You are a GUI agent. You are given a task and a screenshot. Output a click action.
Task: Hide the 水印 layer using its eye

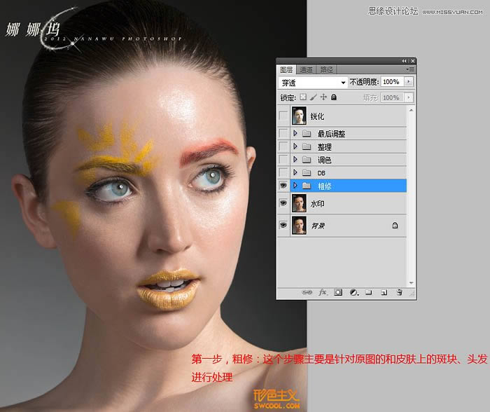(283, 203)
